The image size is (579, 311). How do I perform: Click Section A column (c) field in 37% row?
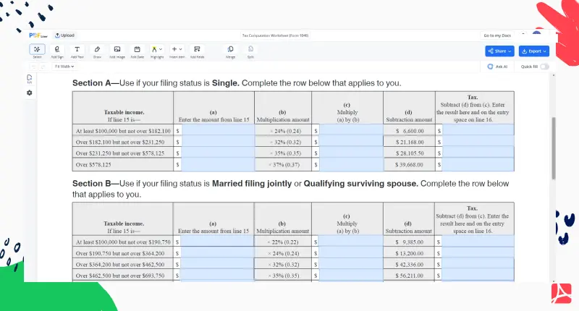coord(351,164)
